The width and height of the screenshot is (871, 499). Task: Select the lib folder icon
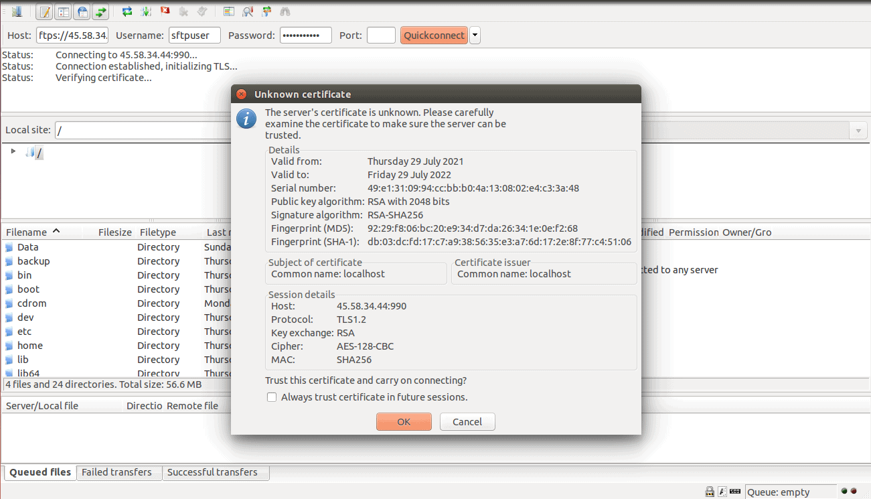tap(9, 360)
